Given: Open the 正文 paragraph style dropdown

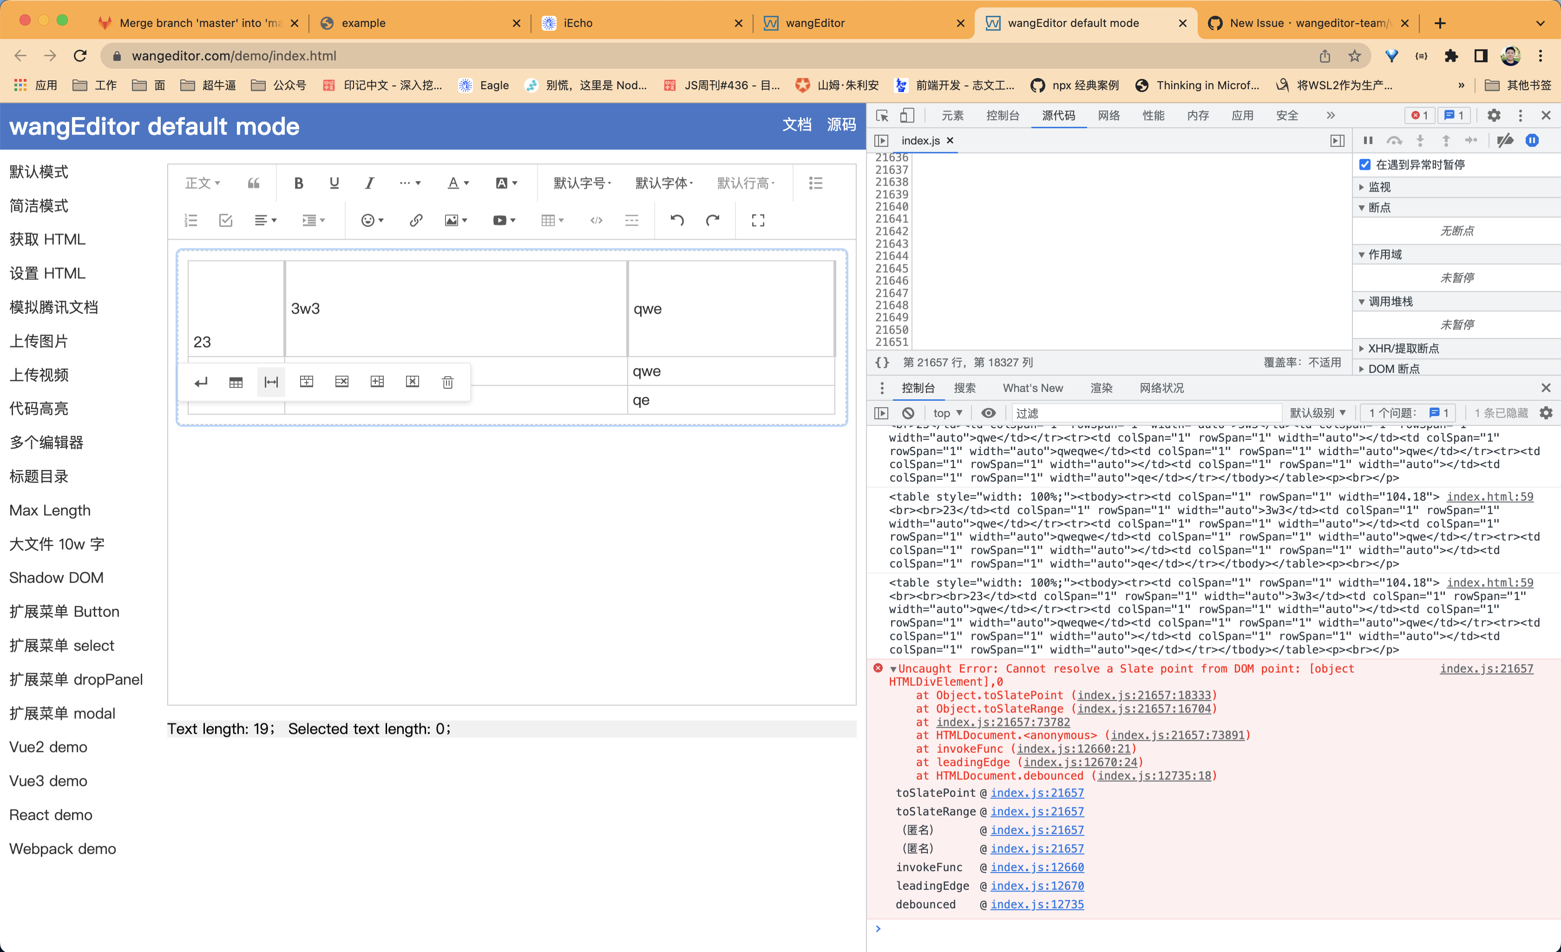Looking at the screenshot, I should click(x=202, y=183).
